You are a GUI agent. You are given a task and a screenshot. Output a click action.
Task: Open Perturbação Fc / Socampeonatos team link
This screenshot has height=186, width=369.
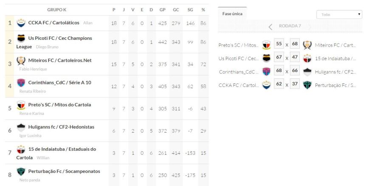point(64,172)
